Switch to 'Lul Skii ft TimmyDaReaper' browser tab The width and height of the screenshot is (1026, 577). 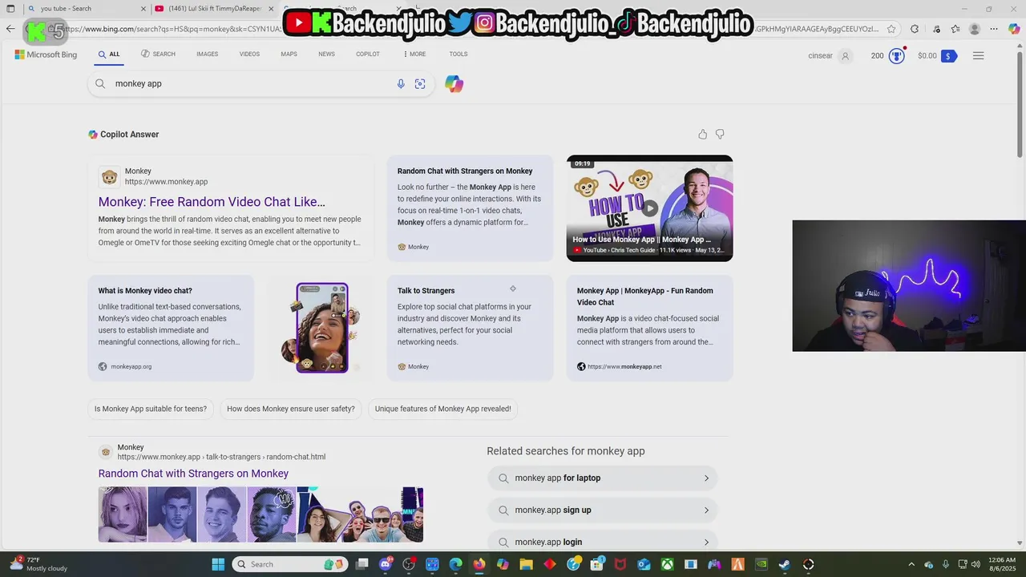tap(215, 9)
